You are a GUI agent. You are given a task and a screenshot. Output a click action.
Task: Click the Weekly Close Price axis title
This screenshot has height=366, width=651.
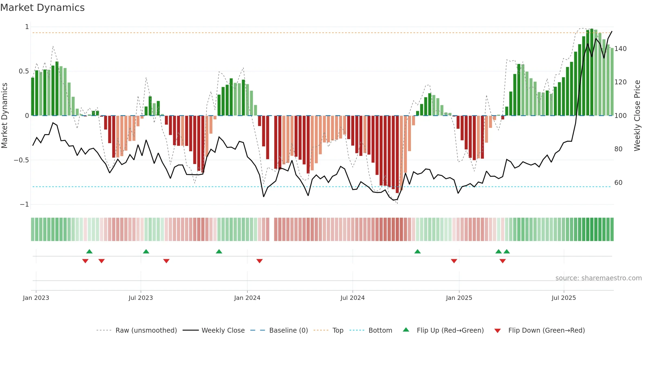pos(637,115)
